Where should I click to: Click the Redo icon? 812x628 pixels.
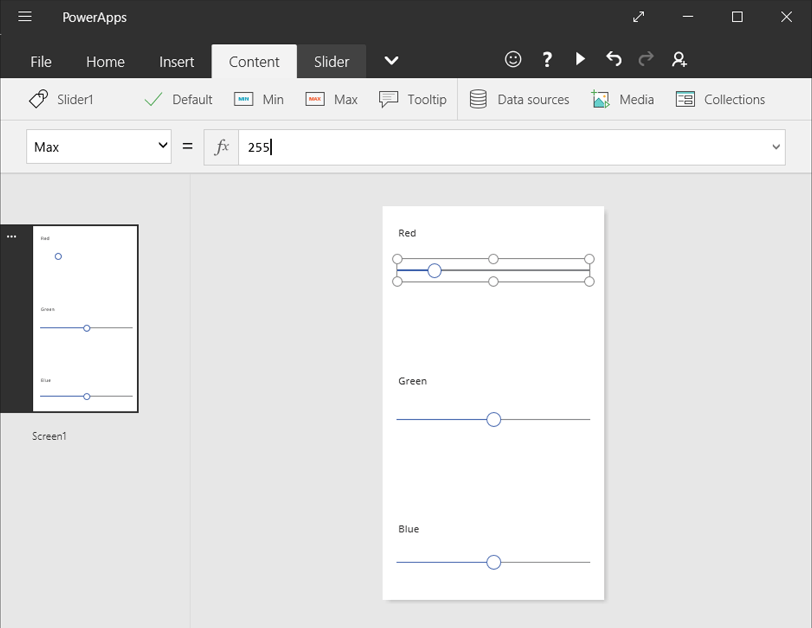click(x=645, y=59)
